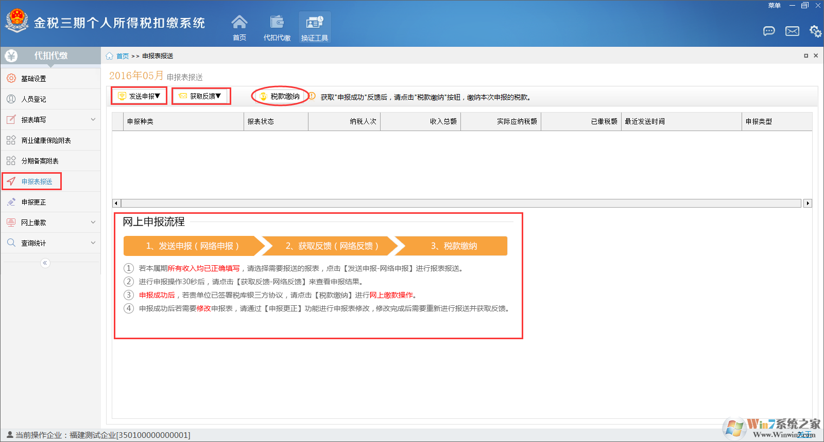Click the 首页 breadcrumb link
Image resolution: width=824 pixels, height=442 pixels.
click(x=122, y=56)
